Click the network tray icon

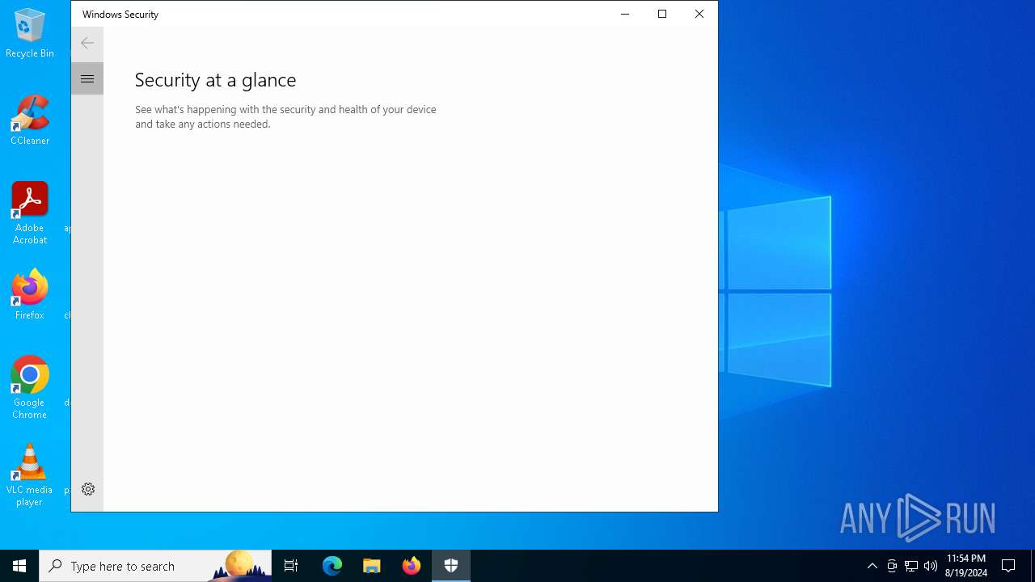911,566
